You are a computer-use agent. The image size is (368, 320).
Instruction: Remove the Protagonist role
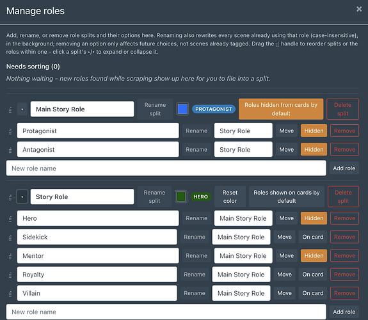344,131
